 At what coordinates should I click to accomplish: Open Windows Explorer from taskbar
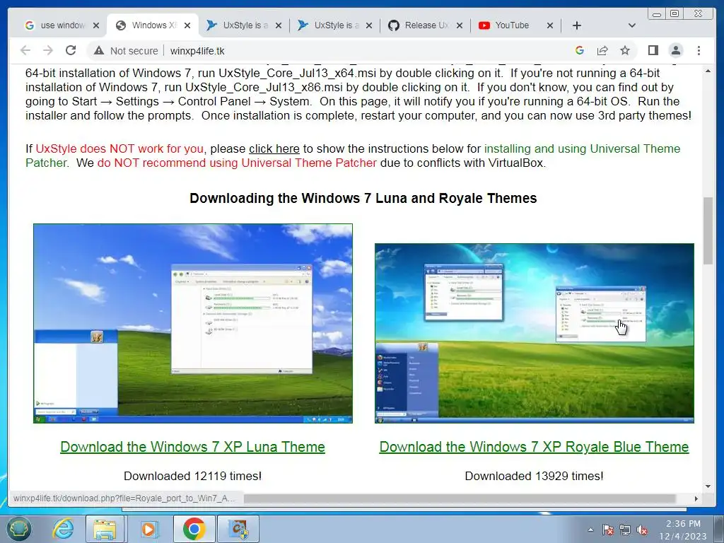(105, 529)
